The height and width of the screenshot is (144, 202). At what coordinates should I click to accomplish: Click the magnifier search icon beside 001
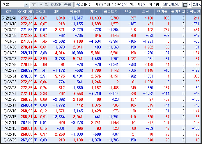46,5
